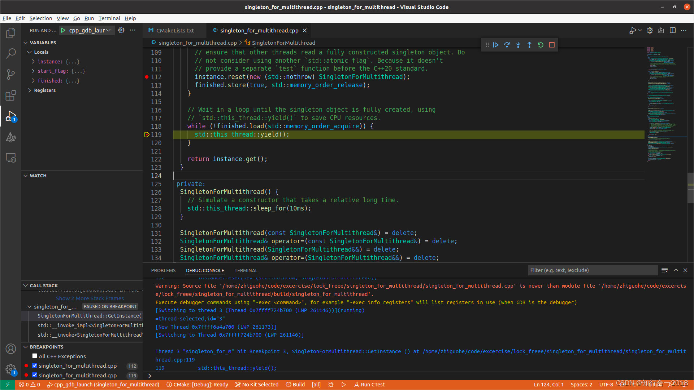This screenshot has height=390, width=694.
Task: Switch to the TERMINAL panel tab
Action: pyautogui.click(x=246, y=270)
